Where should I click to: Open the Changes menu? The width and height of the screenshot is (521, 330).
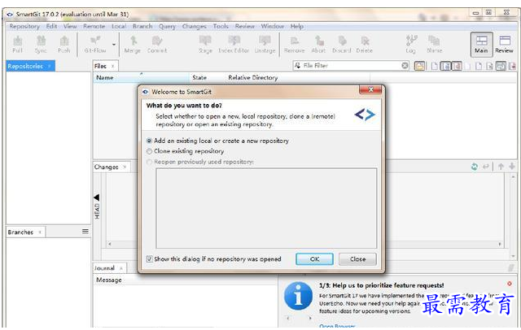click(194, 26)
